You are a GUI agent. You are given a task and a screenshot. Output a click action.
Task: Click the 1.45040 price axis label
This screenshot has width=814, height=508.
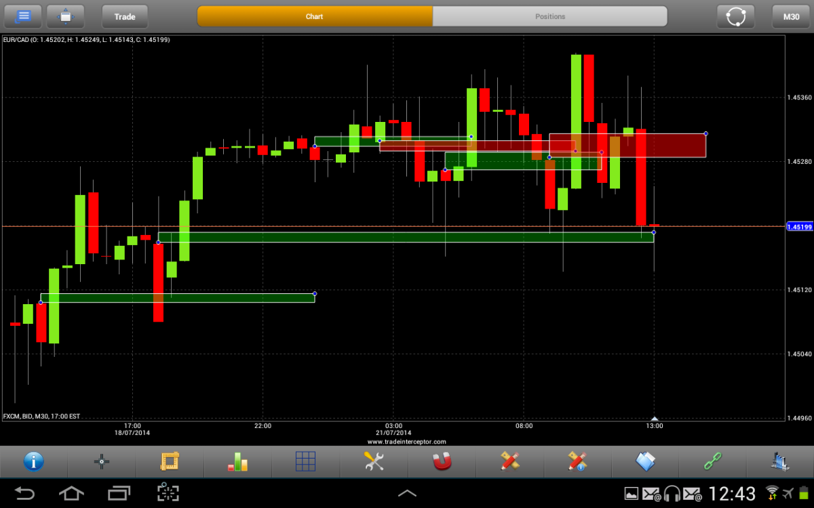click(799, 354)
